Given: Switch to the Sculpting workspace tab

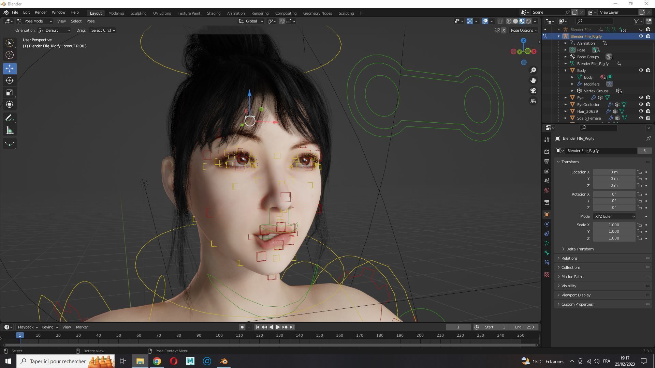Looking at the screenshot, I should coord(138,13).
